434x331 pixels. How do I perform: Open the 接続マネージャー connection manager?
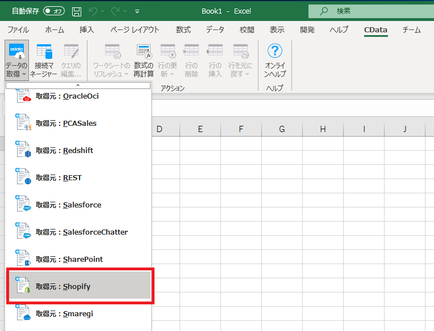coord(43,60)
